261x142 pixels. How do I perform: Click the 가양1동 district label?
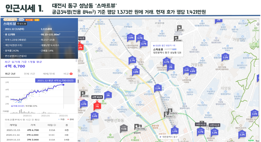pyautogui.click(x=197, y=65)
